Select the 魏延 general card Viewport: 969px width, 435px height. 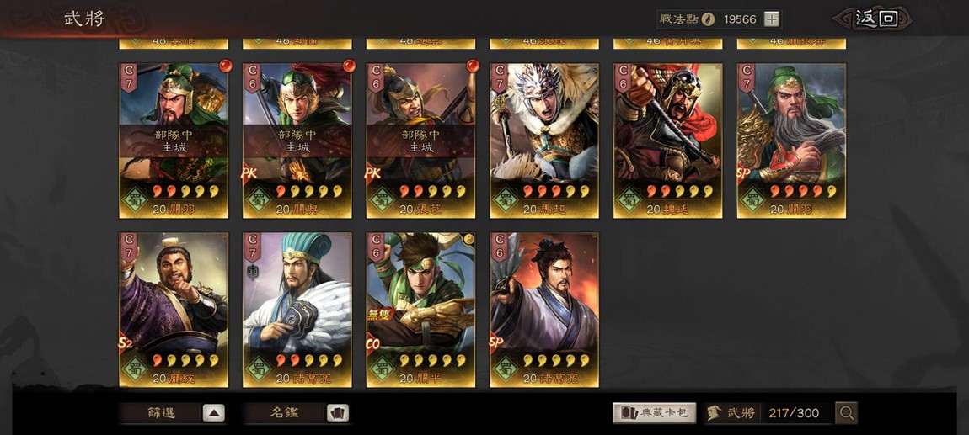[x=667, y=141]
